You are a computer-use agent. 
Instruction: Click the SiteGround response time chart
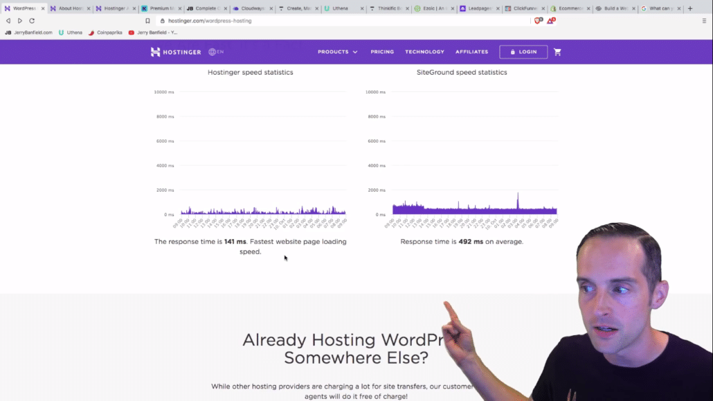pyautogui.click(x=462, y=159)
